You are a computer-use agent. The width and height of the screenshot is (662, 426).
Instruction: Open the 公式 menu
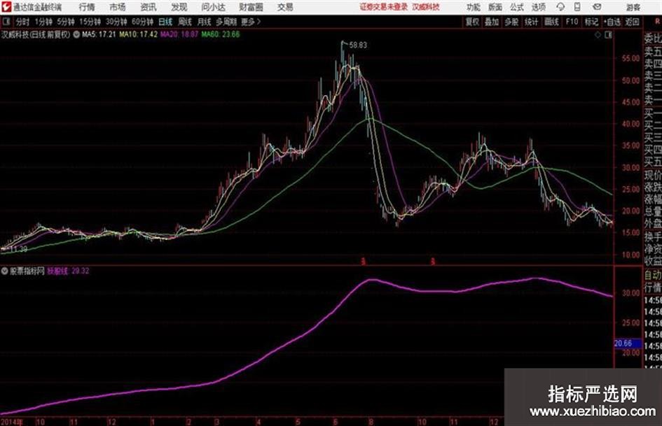pyautogui.click(x=517, y=7)
